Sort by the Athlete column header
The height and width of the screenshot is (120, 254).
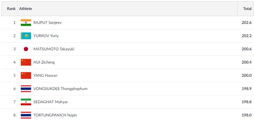25,9
